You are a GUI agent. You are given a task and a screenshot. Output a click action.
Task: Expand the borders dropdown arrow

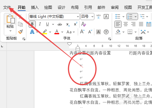[x=136, y=32]
